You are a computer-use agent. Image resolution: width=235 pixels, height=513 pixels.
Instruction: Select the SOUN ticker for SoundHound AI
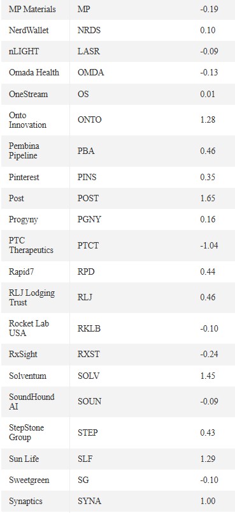[89, 401]
